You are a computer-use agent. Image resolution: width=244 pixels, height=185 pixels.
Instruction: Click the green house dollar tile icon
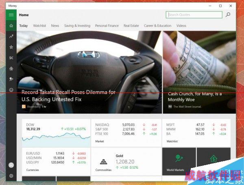(x=213, y=158)
